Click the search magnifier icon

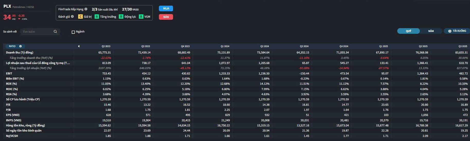click(x=55, y=31)
